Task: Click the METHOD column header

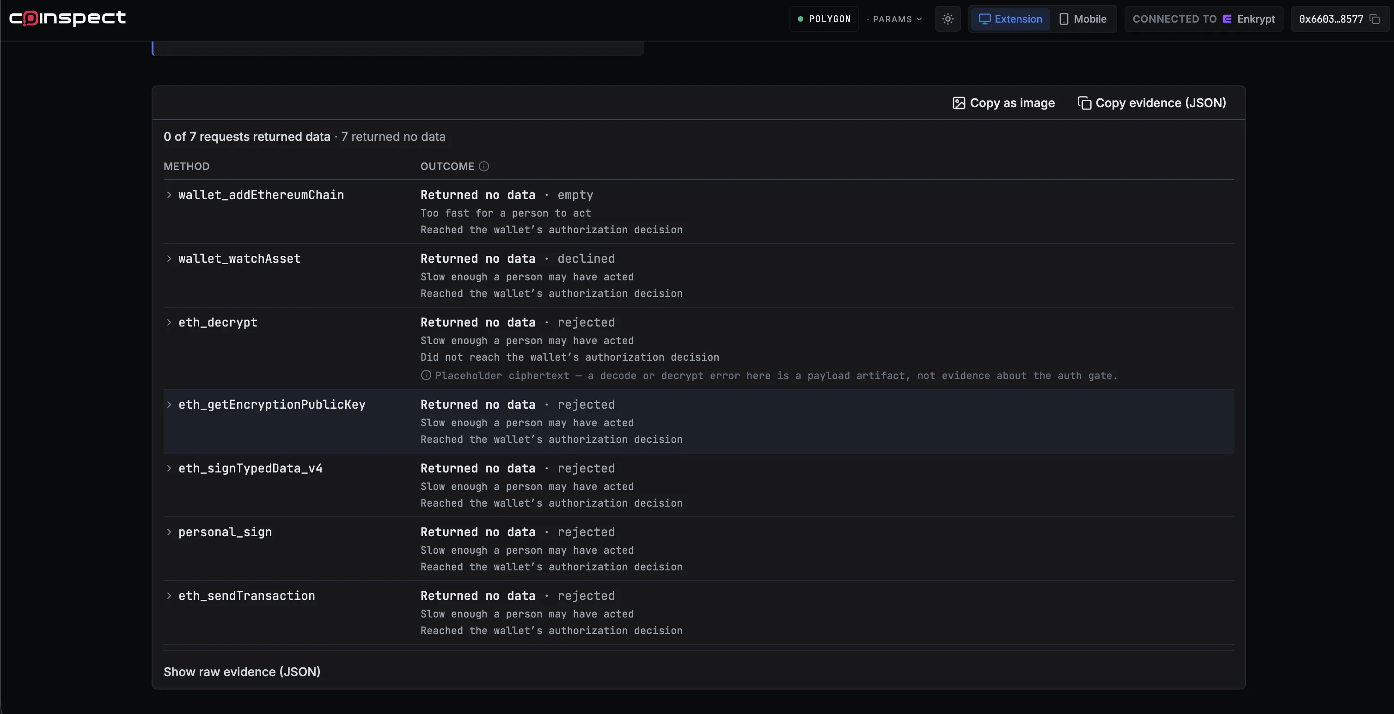Action: 186,166
